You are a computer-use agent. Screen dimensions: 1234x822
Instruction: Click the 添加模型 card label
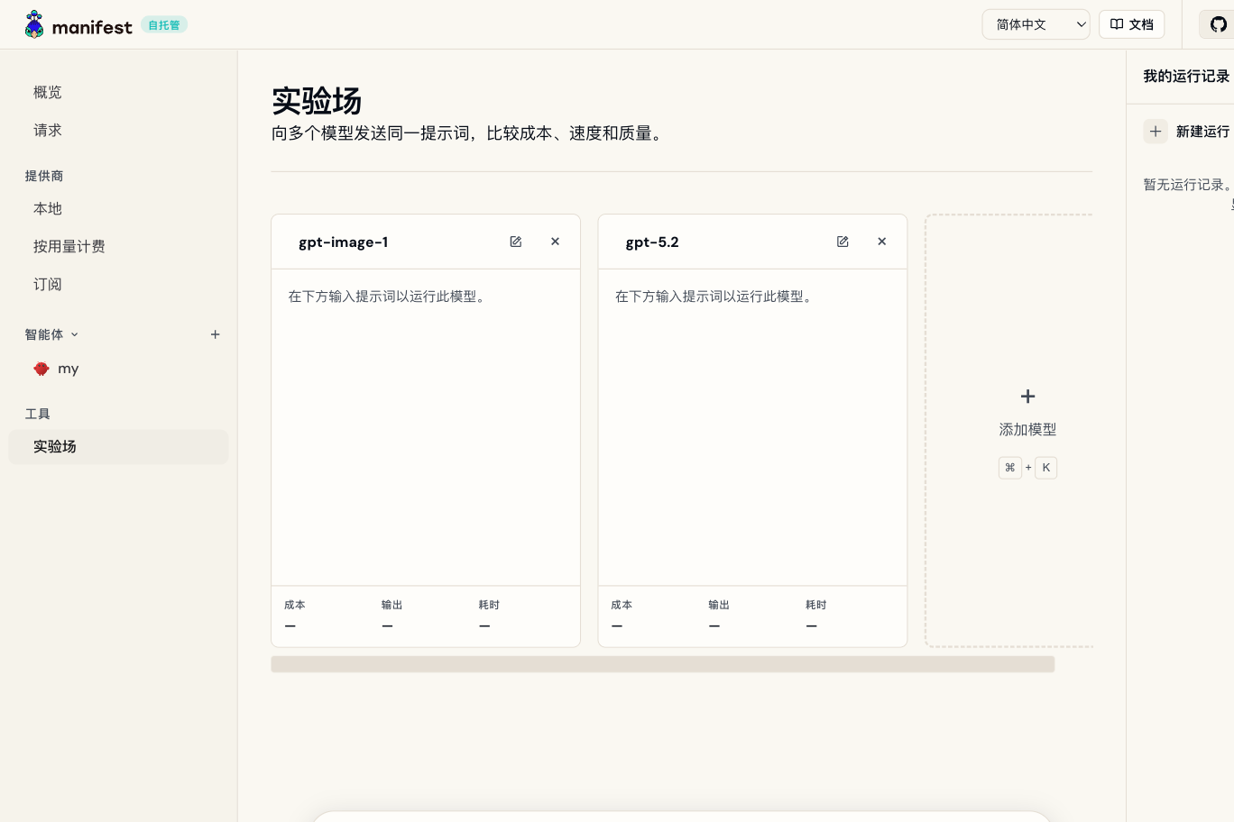click(1027, 430)
